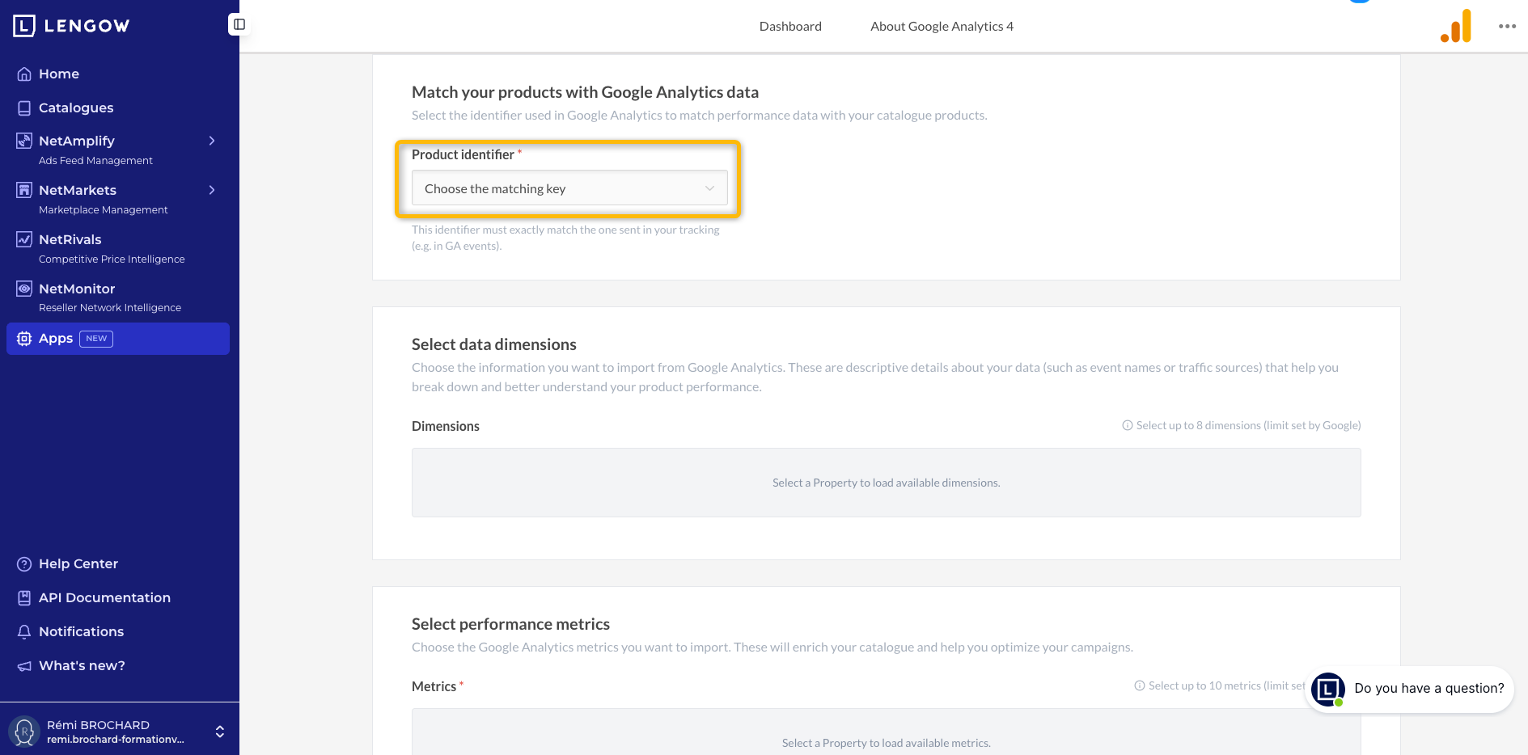
Task: Switch to the Dashboard tab
Action: pos(790,27)
